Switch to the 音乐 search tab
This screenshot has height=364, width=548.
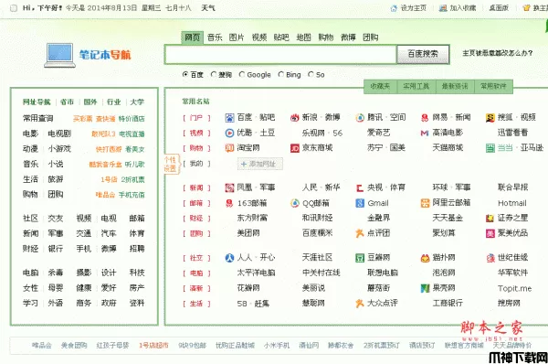215,37
